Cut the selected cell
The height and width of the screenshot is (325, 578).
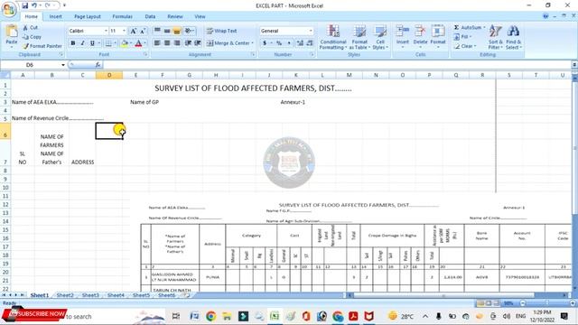tap(30, 28)
